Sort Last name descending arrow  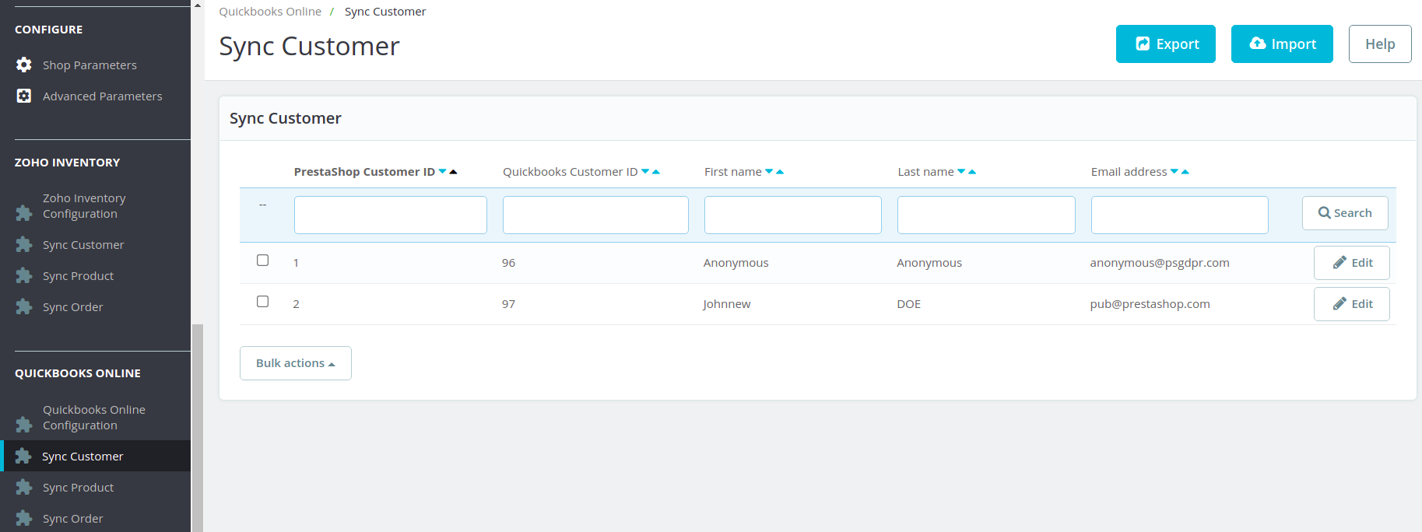pyautogui.click(x=961, y=172)
